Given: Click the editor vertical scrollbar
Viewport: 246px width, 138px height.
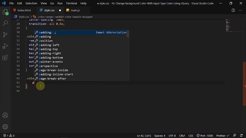Looking at the screenshot, I should coord(244,84).
